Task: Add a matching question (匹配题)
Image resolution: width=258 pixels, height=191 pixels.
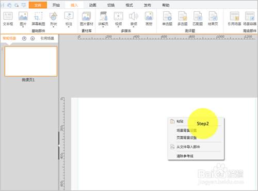Action: point(198,19)
